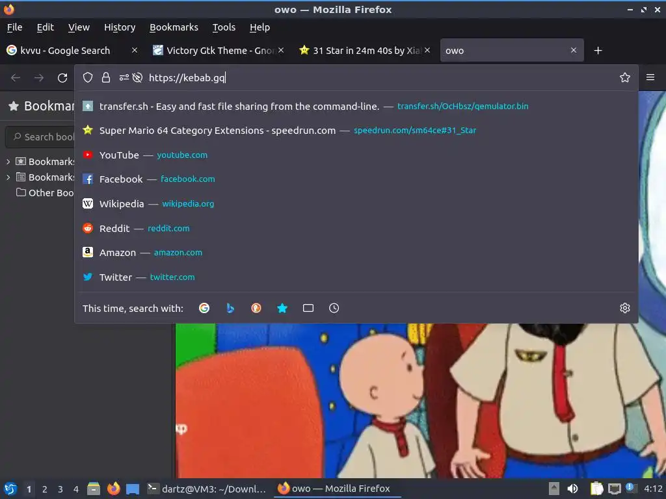The image size is (666, 499).
Task: Open the site permissions icon in address bar
Action: point(124,78)
